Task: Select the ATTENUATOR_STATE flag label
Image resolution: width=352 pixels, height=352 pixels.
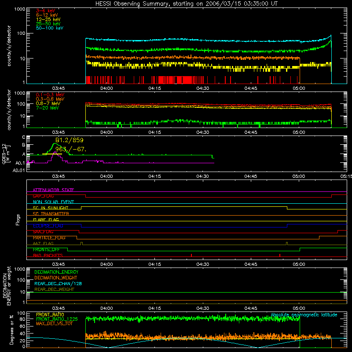Action: pos(53,190)
